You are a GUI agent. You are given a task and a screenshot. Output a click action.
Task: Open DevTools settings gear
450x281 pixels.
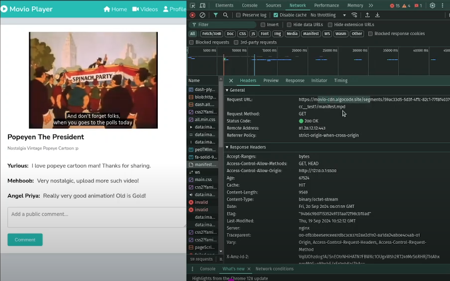pos(432,5)
